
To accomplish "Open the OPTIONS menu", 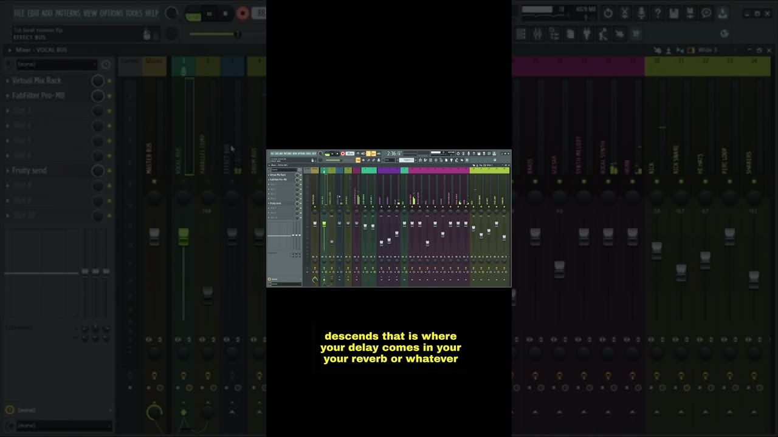I will click(x=301, y=154).
